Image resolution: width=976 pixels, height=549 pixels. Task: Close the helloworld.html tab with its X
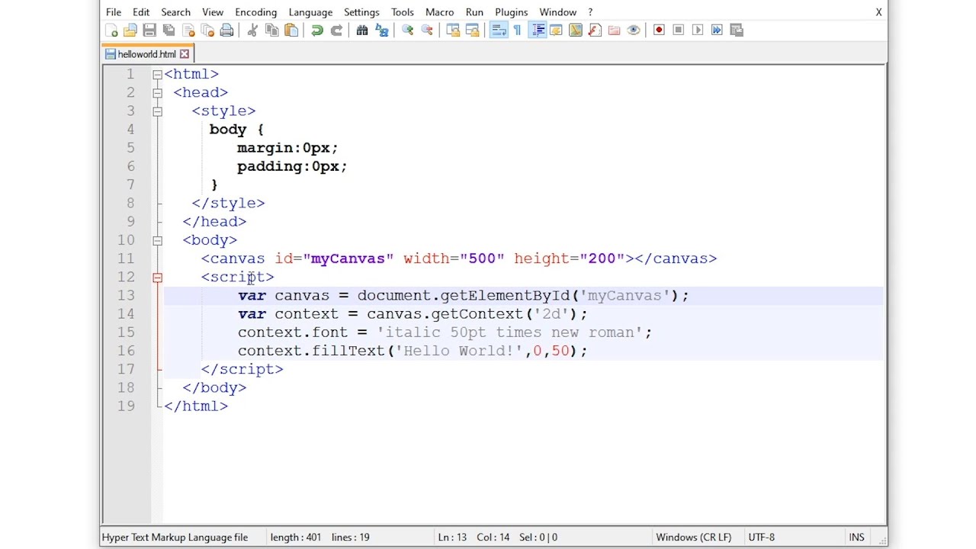point(185,54)
